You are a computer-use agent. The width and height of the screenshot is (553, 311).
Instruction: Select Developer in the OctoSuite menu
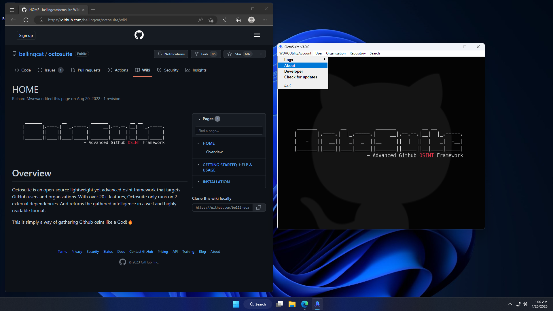(303, 71)
